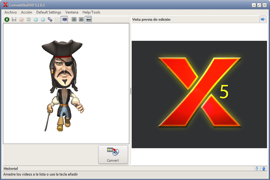Click the X5 logo preview image

click(199, 94)
